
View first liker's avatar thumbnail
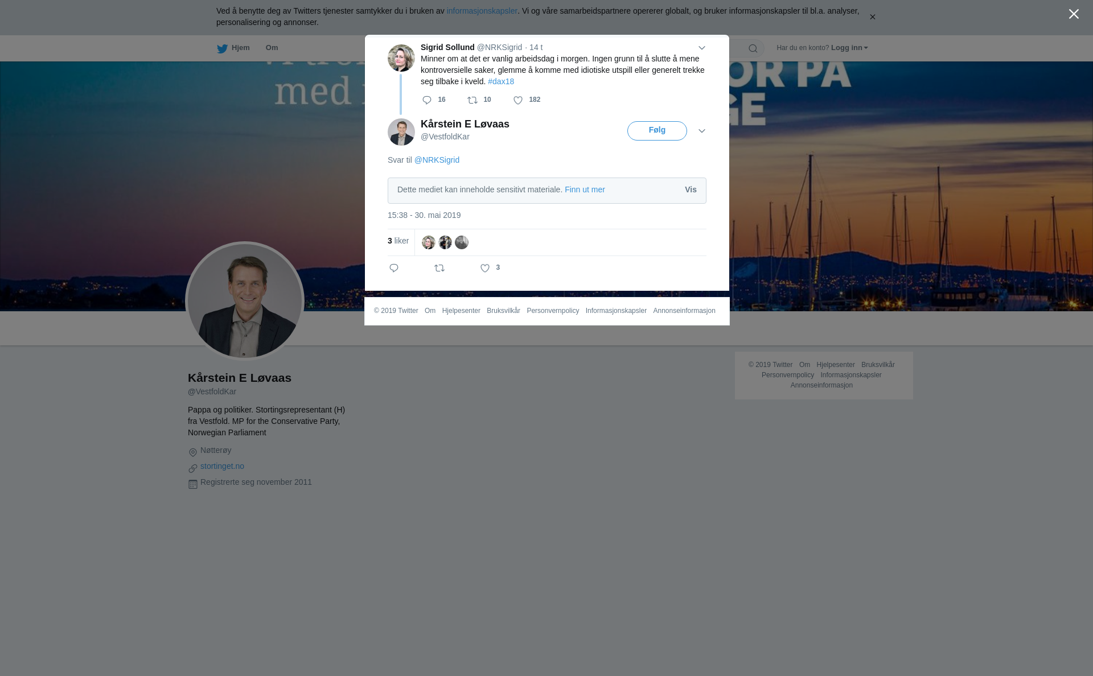[x=429, y=242]
